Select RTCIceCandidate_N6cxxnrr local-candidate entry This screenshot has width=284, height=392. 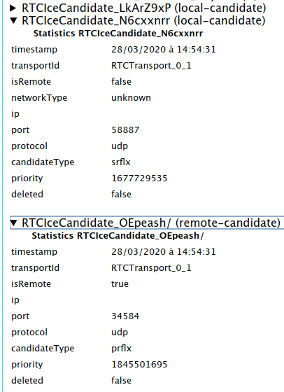(143, 20)
